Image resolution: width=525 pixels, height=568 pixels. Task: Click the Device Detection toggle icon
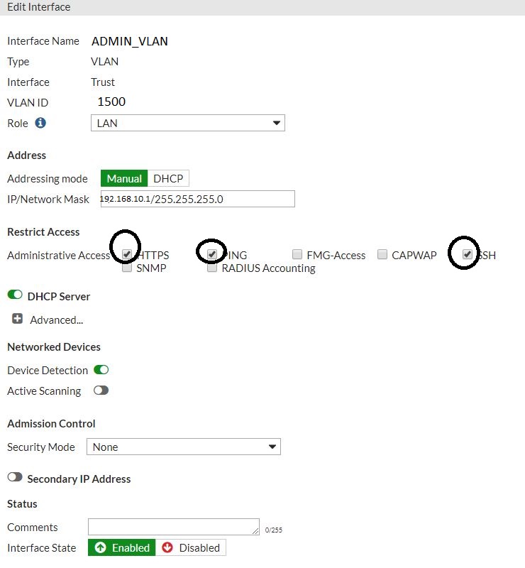coord(101,370)
